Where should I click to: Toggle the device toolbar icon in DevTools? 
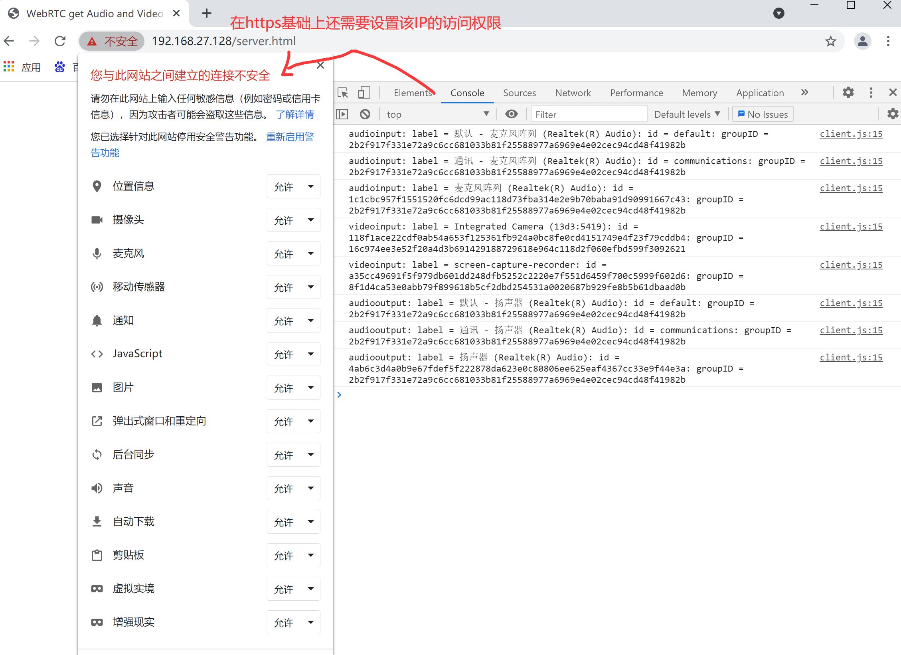point(364,93)
